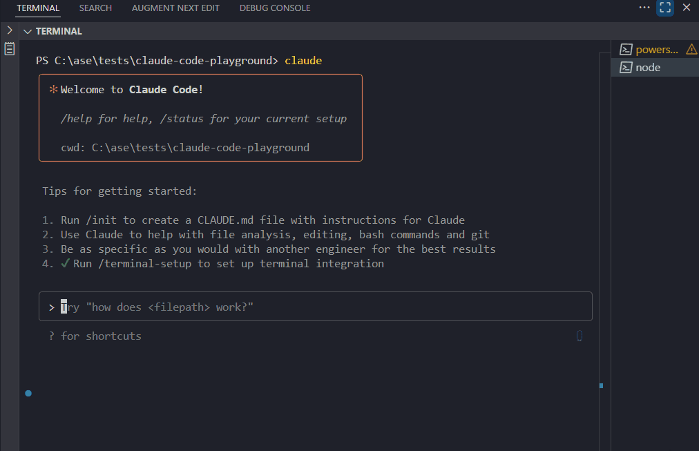Select the node terminal entry
The height and width of the screenshot is (451, 699).
(655, 67)
